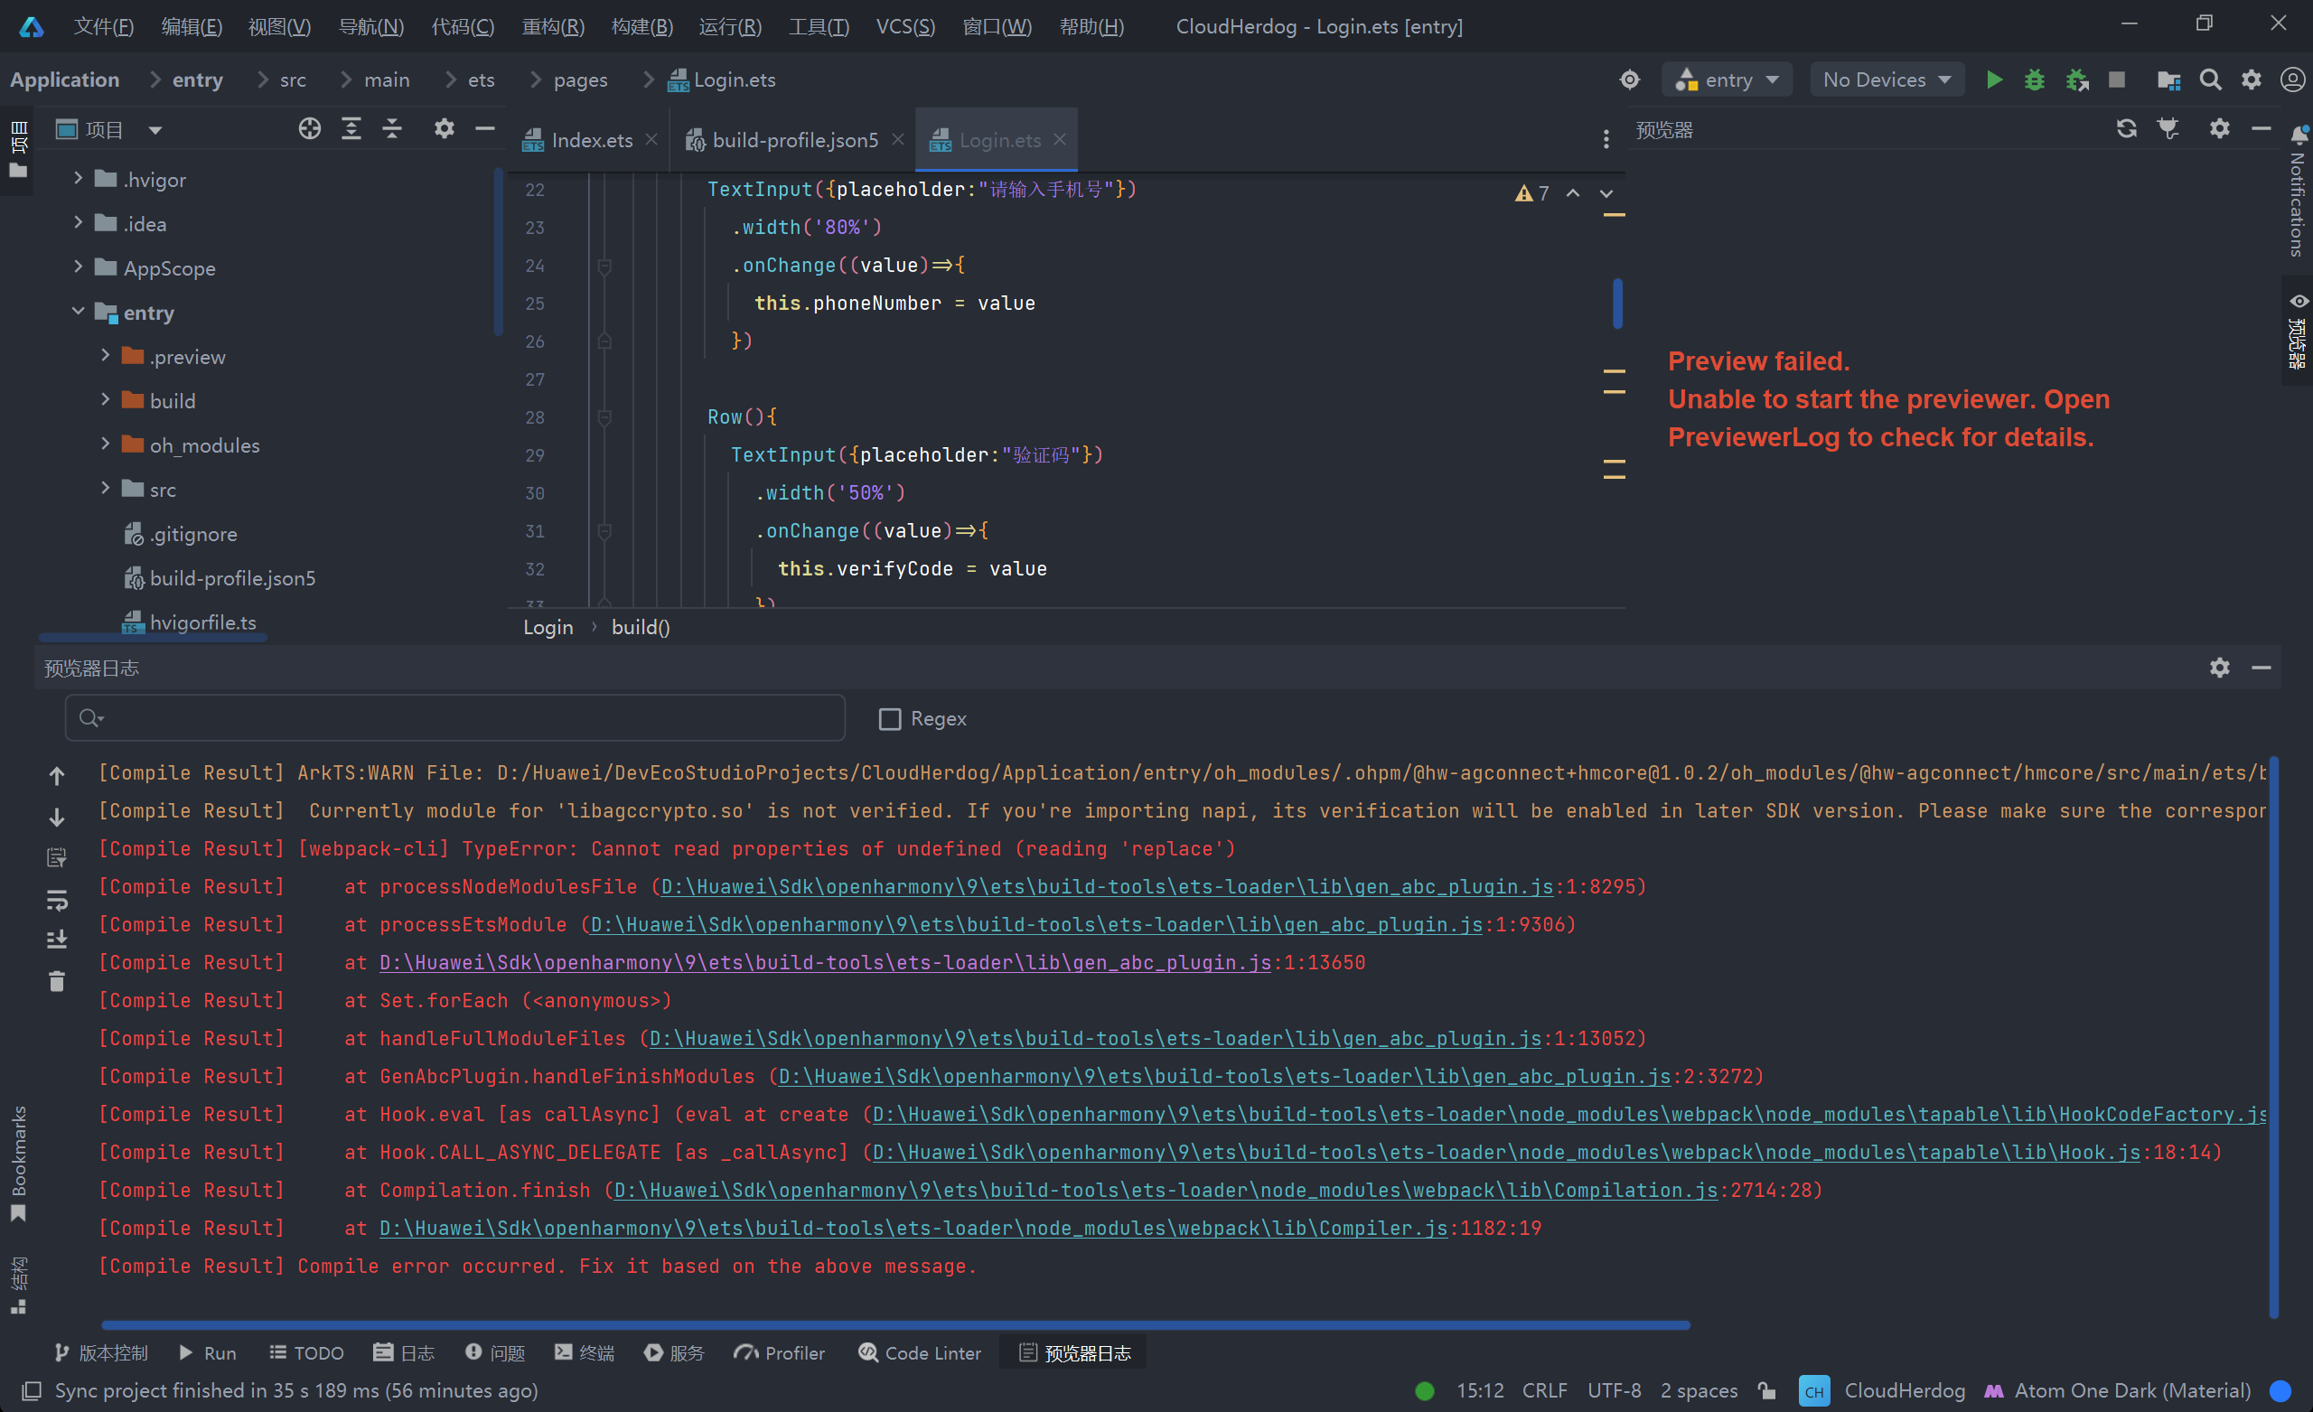Open IDE settings gear in the top toolbar

[x=2251, y=79]
